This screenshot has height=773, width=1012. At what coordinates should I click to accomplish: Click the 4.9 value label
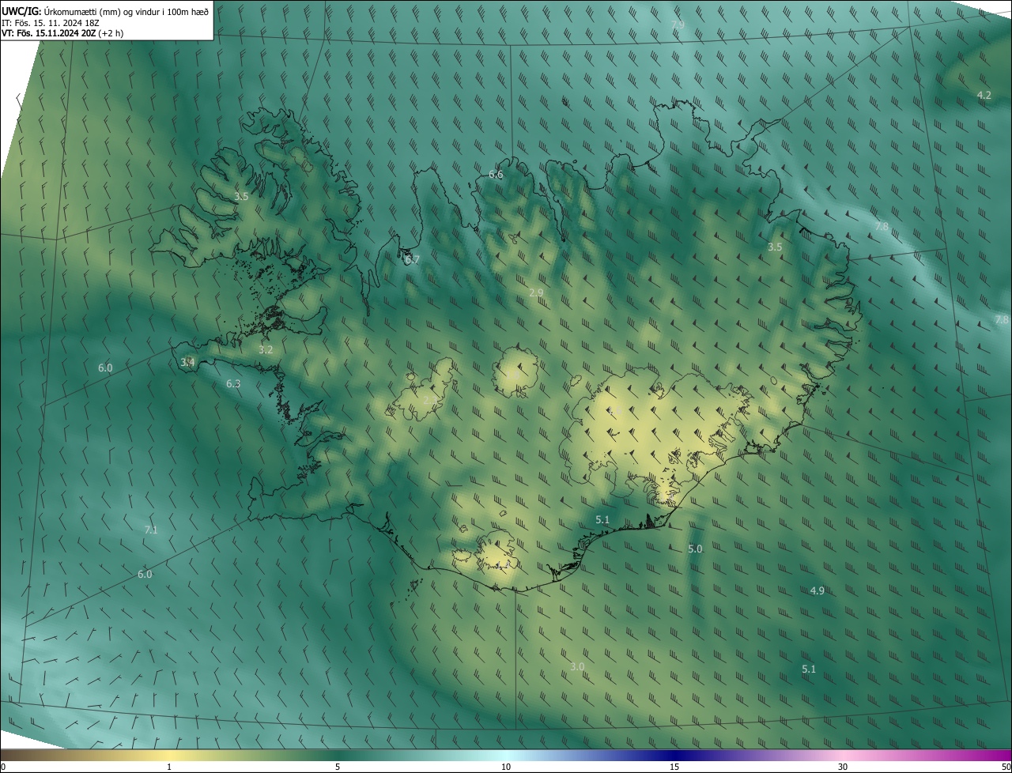click(x=818, y=590)
